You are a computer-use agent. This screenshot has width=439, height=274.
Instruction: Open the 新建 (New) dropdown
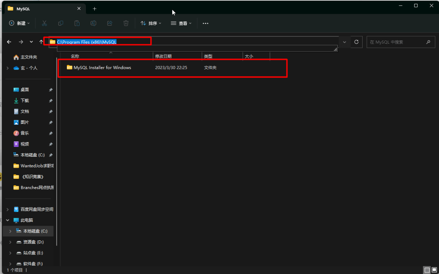click(x=19, y=23)
